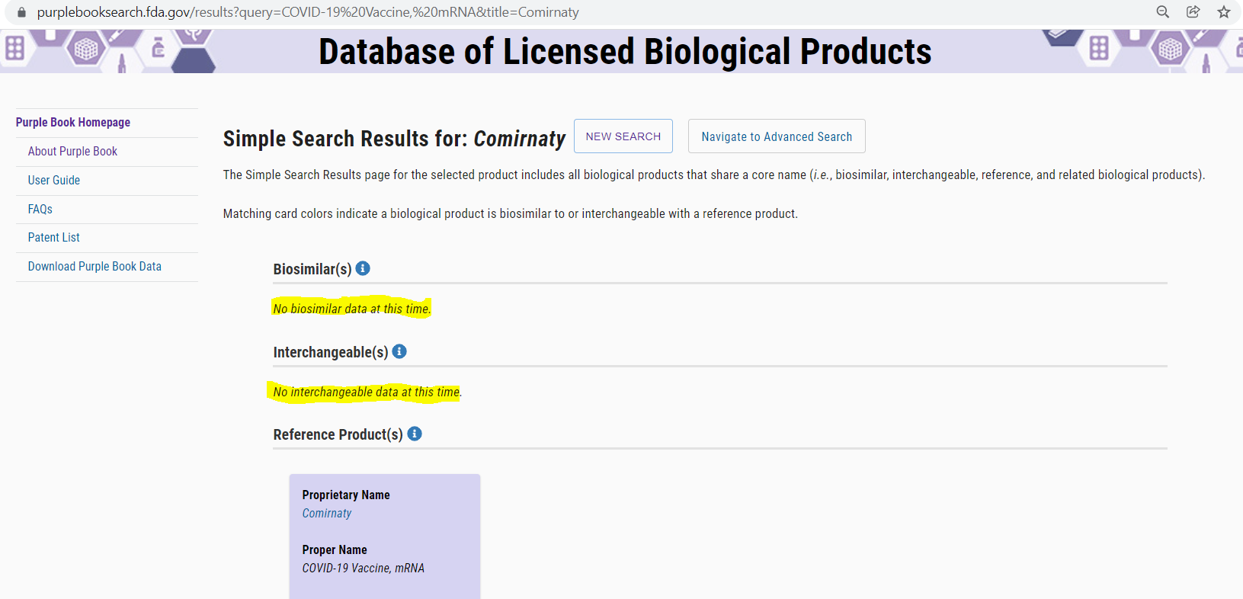Open the Comirnaty proprietary name link

pyautogui.click(x=327, y=514)
